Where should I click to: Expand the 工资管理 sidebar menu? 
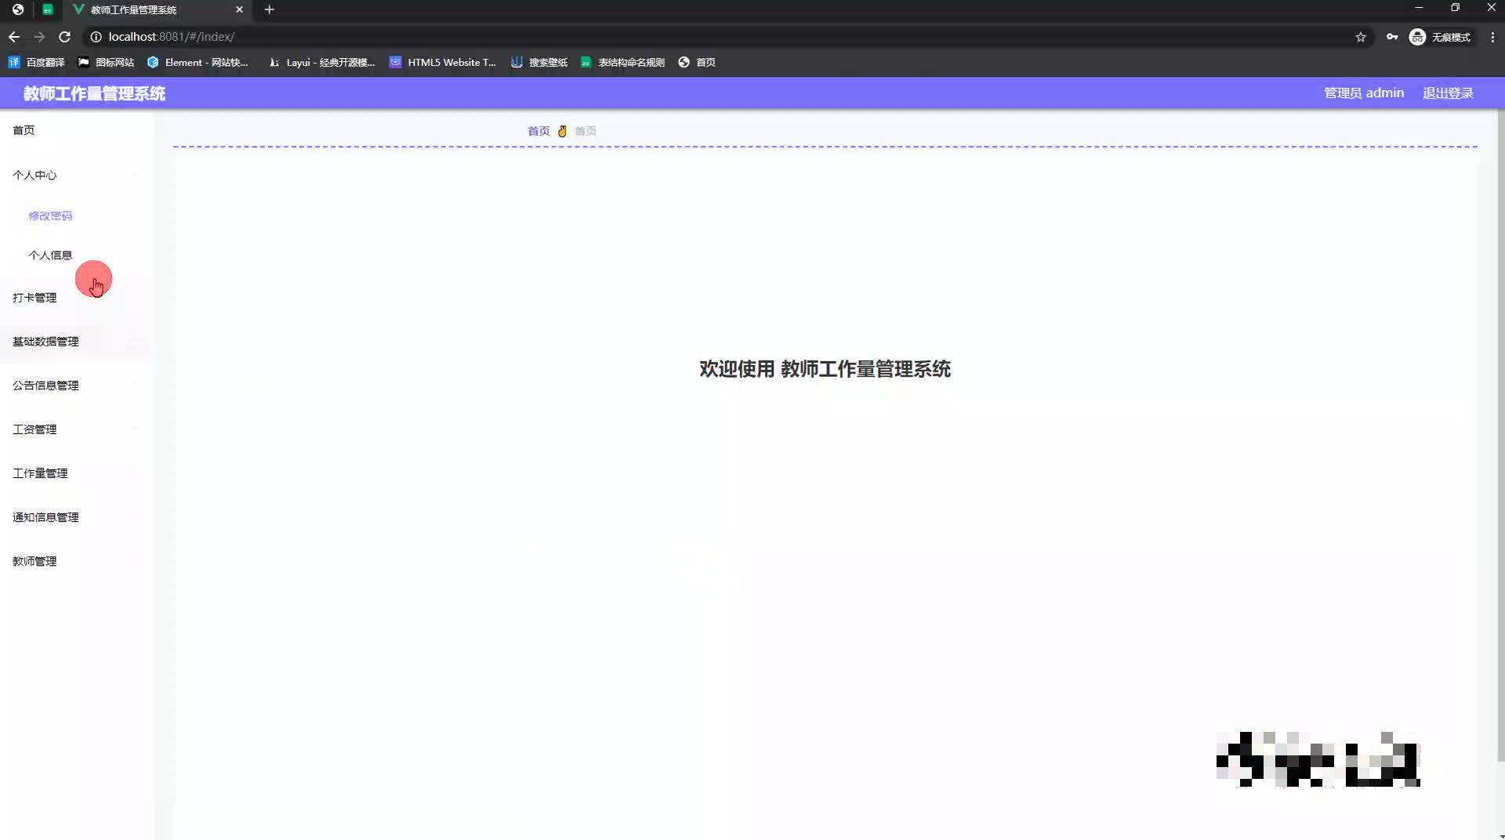click(77, 429)
